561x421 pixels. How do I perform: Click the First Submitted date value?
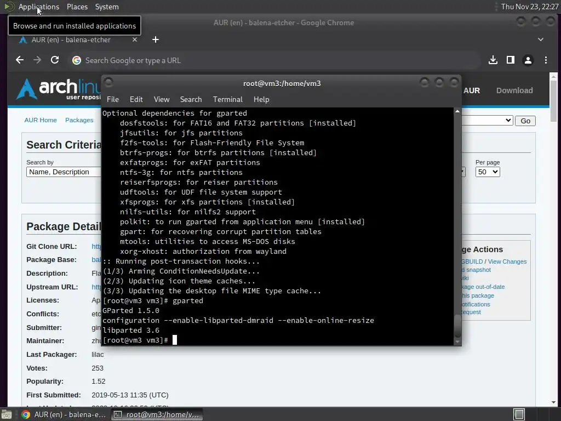(130, 395)
